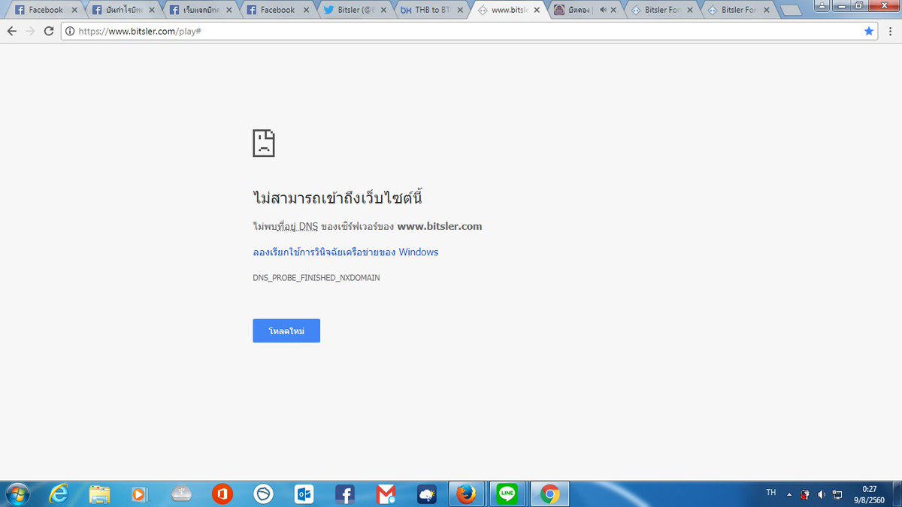Open the network status tray icon
The height and width of the screenshot is (507, 902).
click(x=837, y=494)
